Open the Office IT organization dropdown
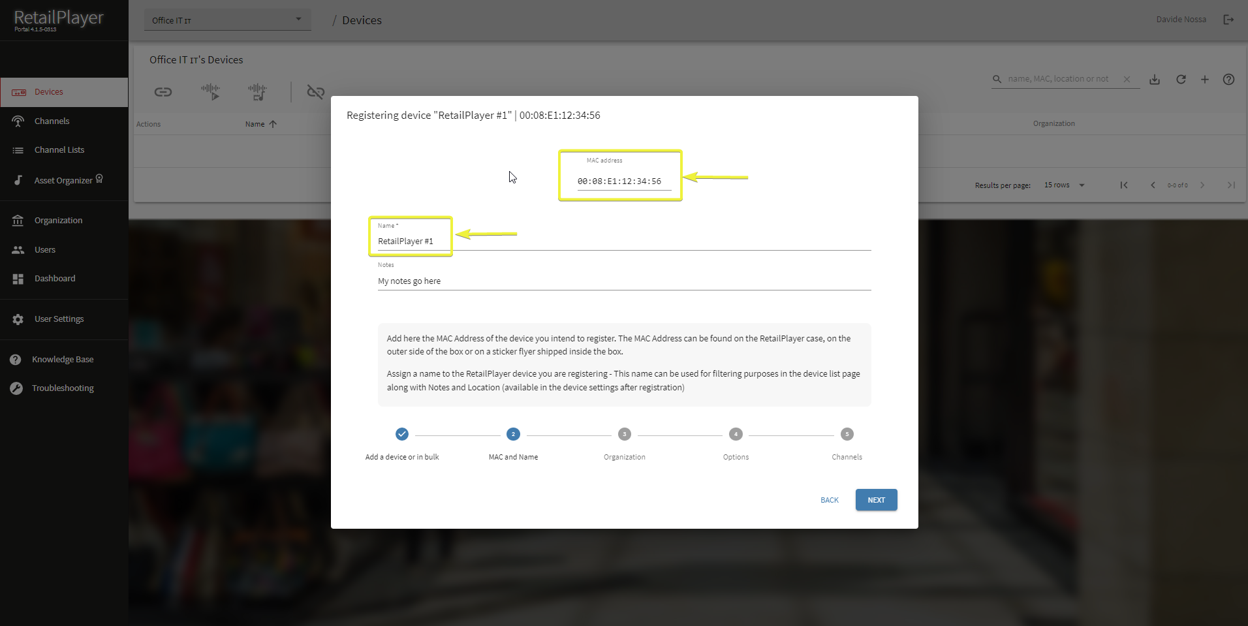The width and height of the screenshot is (1248, 626). click(x=227, y=20)
